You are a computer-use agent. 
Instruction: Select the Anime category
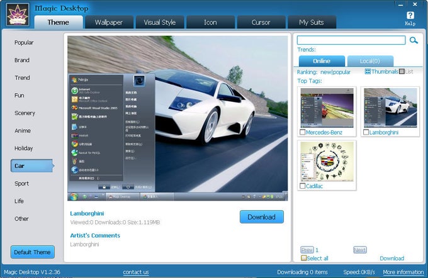[23, 131]
